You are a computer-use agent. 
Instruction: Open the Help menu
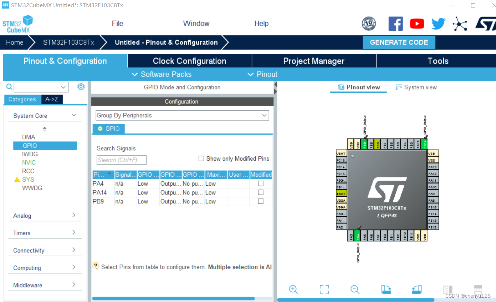coord(261,24)
